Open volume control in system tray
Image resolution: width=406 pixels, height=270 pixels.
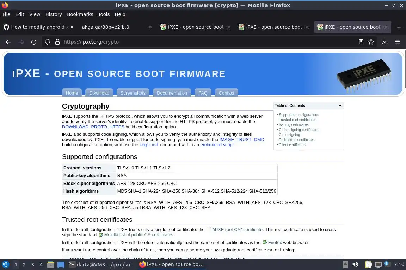point(356,264)
